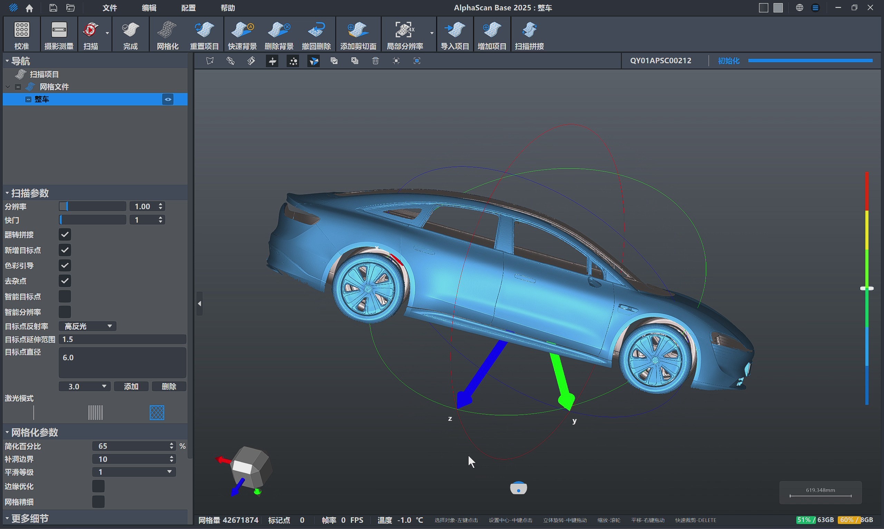This screenshot has height=529, width=884.
Task: Open the 目标点反射率 高反光 dropdown
Action: 88,326
